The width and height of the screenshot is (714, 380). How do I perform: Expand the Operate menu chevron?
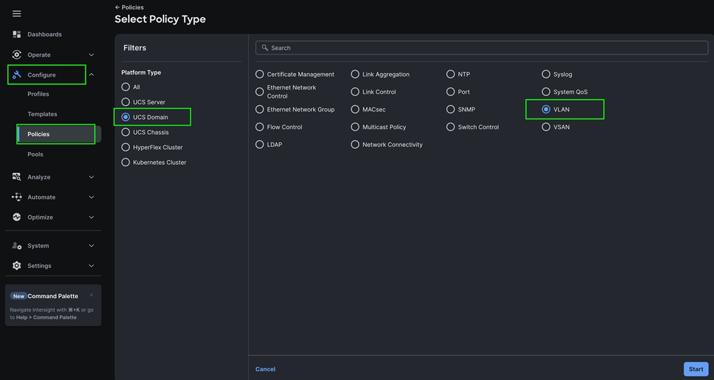[x=92, y=55]
